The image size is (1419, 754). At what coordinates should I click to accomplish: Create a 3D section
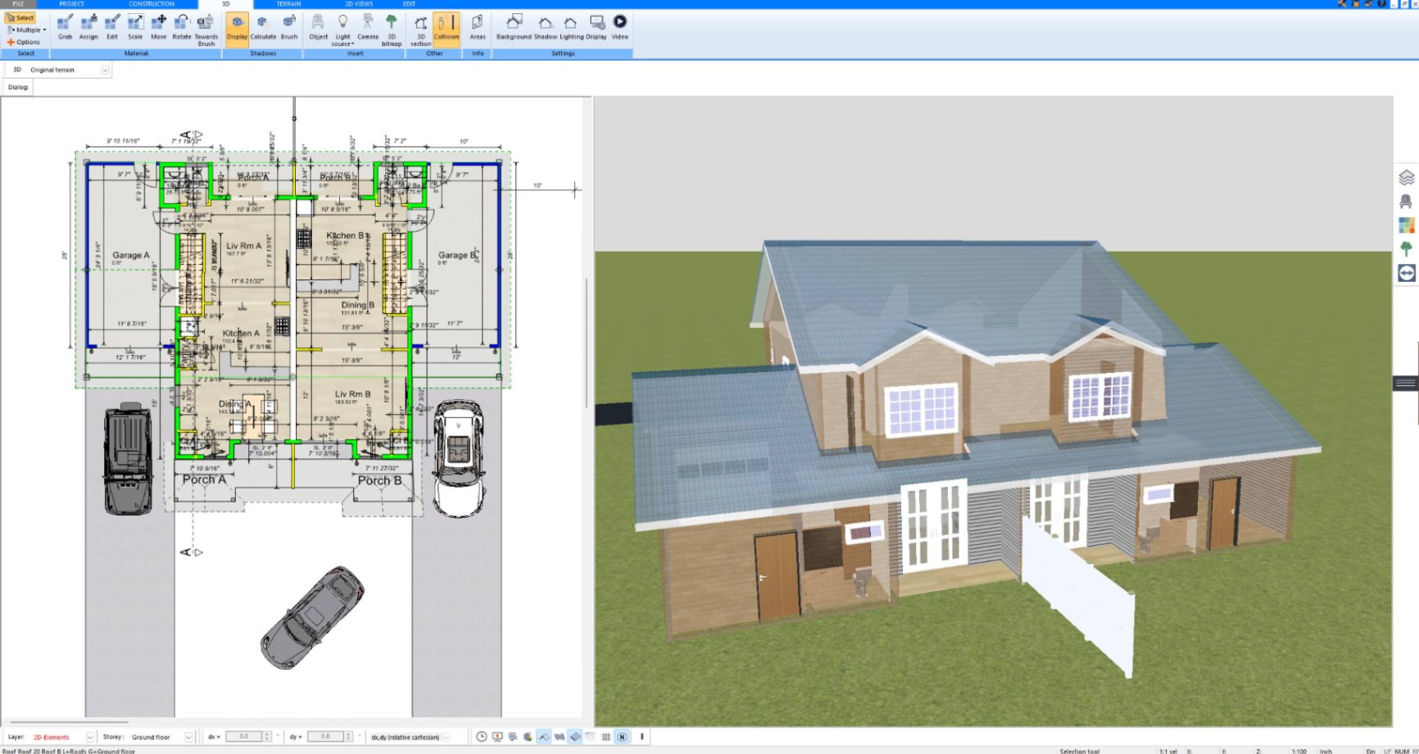[420, 29]
